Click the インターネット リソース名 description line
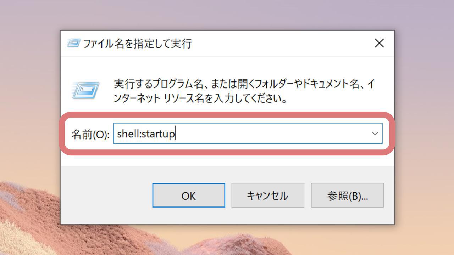This screenshot has height=255, width=454. point(200,98)
